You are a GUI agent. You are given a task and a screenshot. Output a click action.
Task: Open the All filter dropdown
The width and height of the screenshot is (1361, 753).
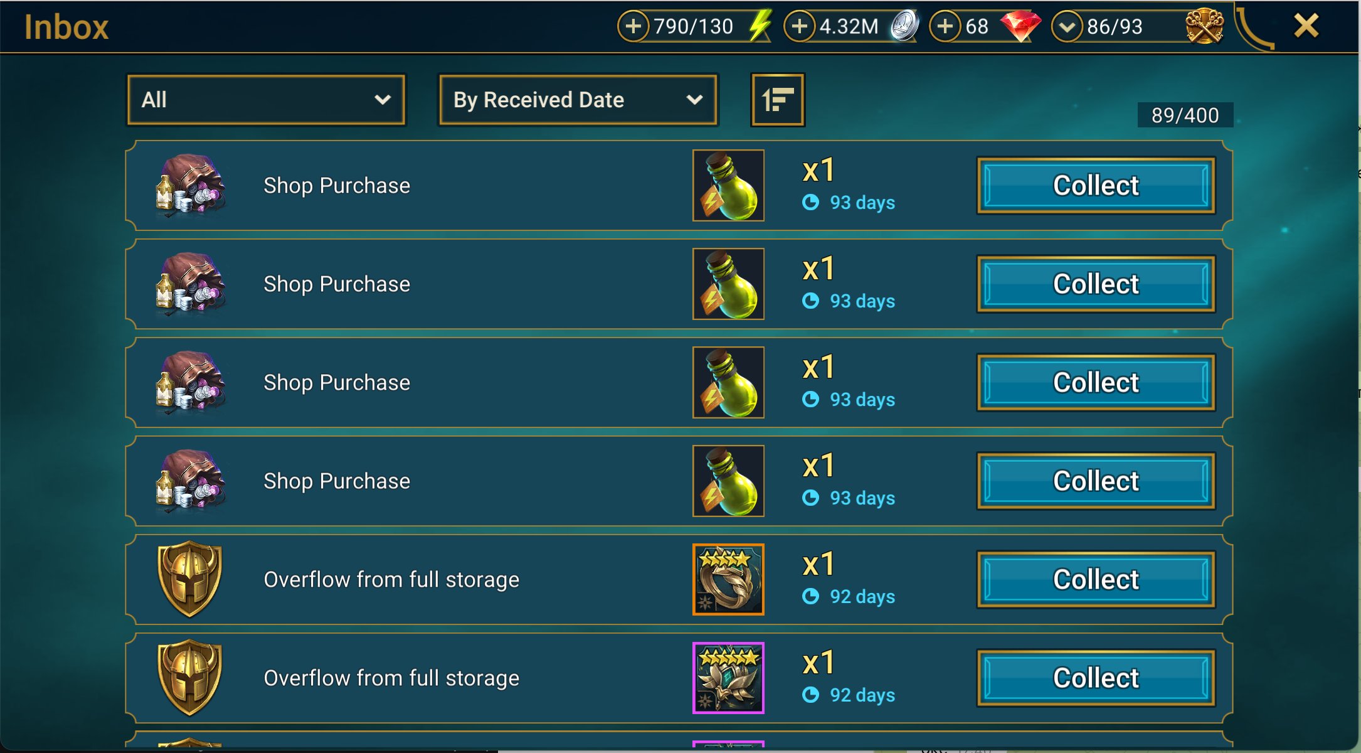[x=266, y=100]
